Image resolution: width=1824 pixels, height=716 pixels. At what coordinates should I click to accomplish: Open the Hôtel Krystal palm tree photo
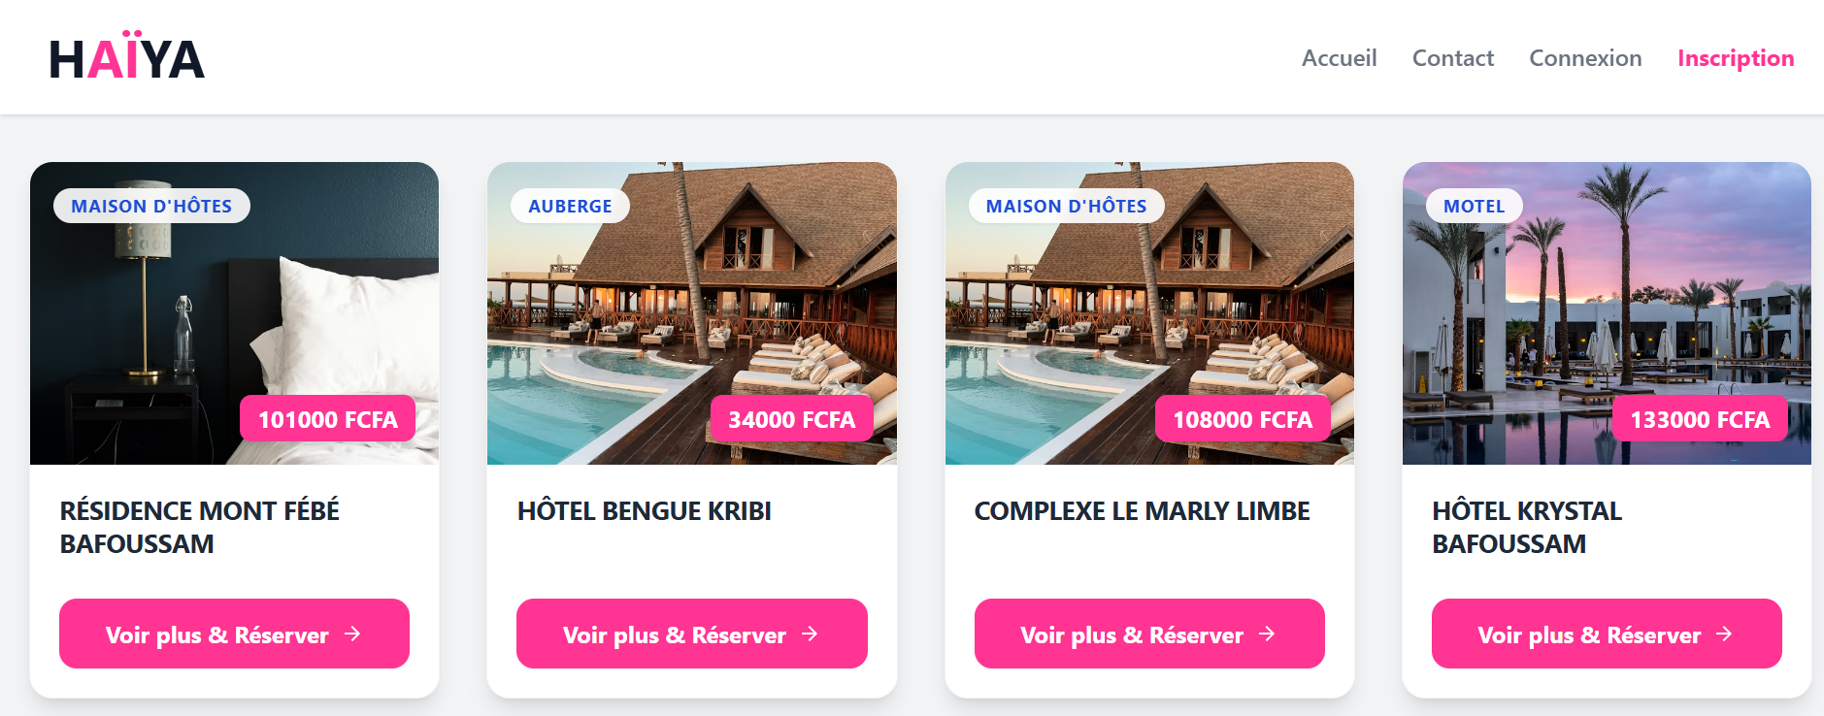tap(1607, 313)
